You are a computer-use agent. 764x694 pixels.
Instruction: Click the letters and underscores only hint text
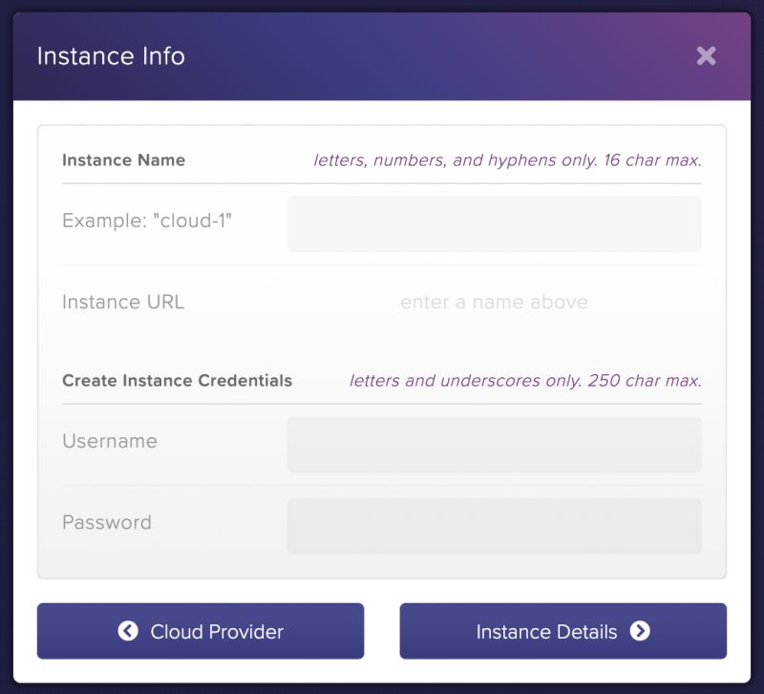tap(528, 380)
